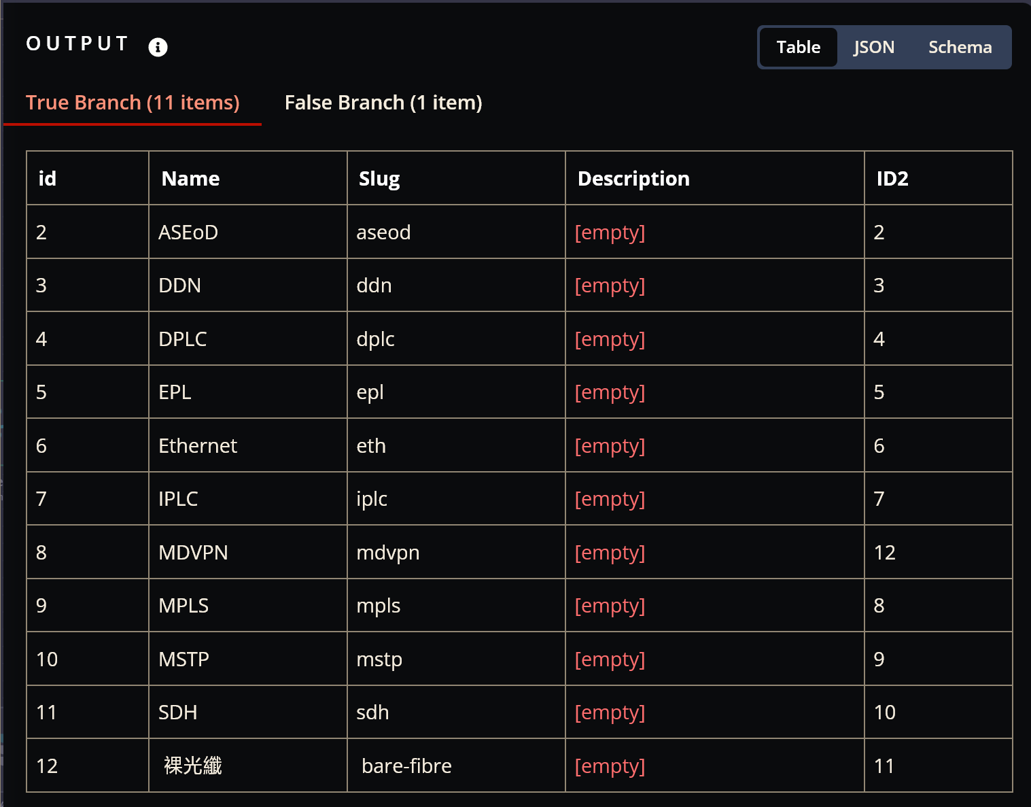Click the Output info icon

(158, 47)
